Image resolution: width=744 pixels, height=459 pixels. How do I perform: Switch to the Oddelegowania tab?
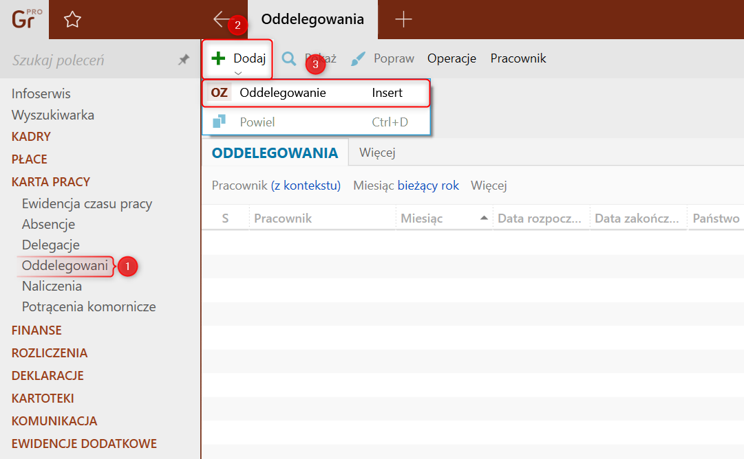312,19
